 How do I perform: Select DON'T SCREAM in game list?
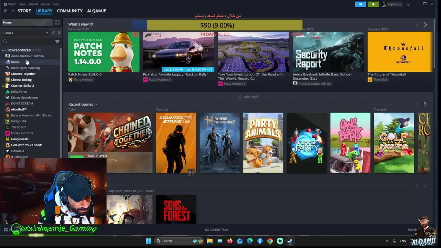tap(22, 103)
